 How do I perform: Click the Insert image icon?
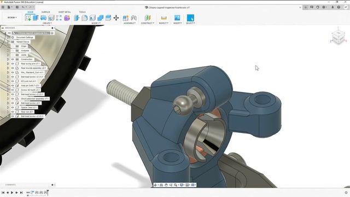coord(177,18)
